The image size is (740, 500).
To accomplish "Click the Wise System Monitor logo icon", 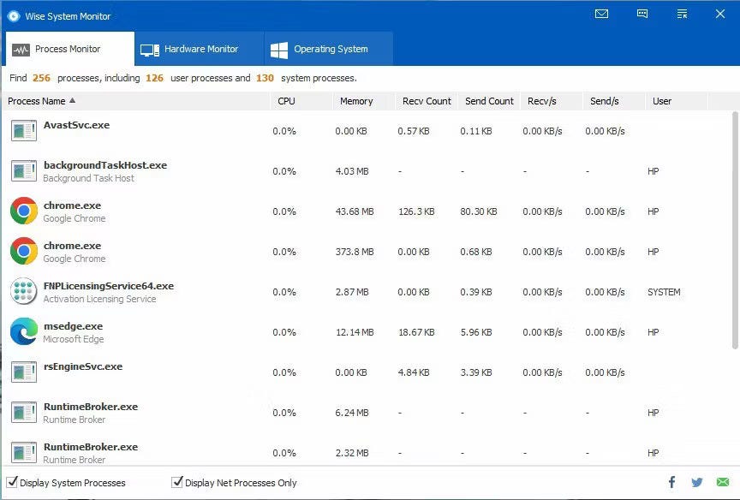I will tap(14, 15).
